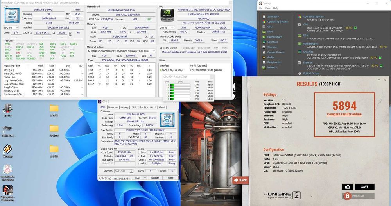Open the Socket #1 selection dropdown in CPU-Z

tap(124, 171)
